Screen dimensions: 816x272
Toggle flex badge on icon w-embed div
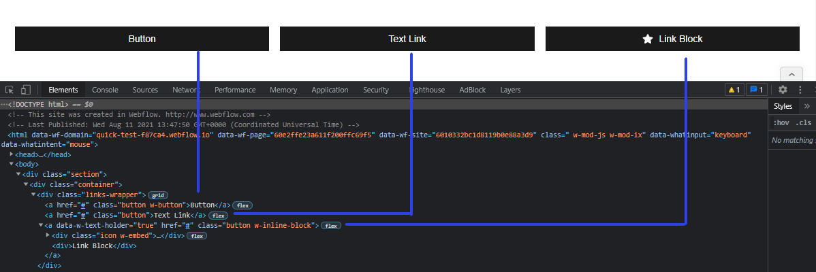point(197,236)
